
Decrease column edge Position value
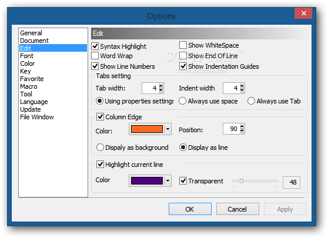(242, 131)
